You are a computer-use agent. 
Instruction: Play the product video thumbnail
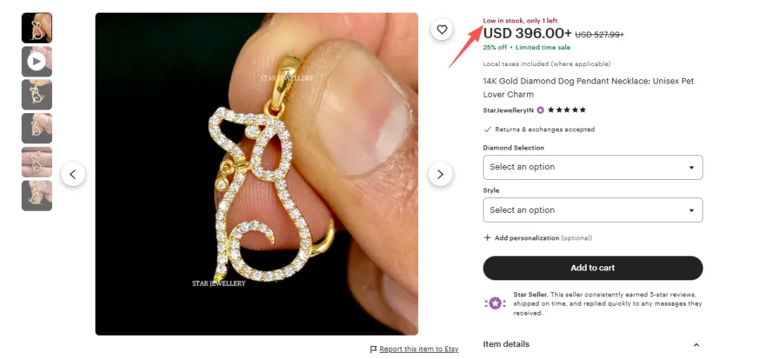tap(37, 62)
